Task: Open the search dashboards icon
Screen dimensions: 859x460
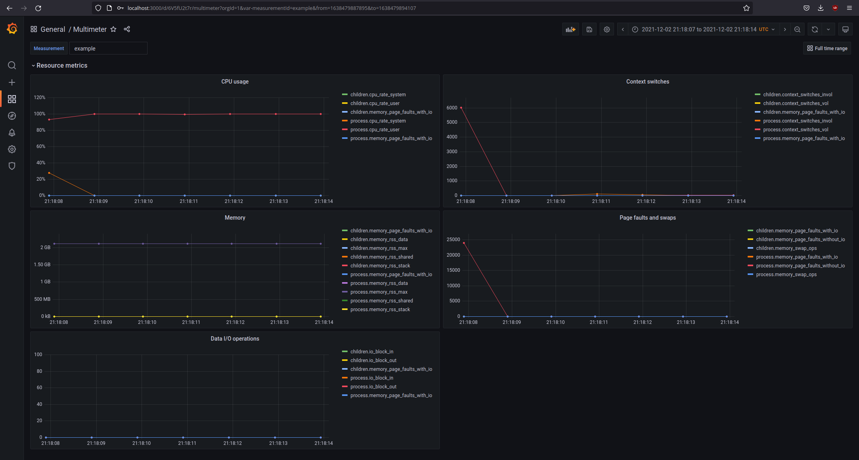Action: pyautogui.click(x=12, y=65)
